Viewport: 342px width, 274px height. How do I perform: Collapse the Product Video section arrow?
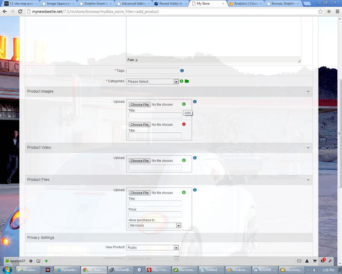(x=308, y=148)
